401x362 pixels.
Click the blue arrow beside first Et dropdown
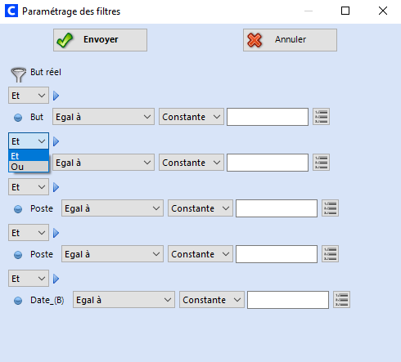click(56, 96)
